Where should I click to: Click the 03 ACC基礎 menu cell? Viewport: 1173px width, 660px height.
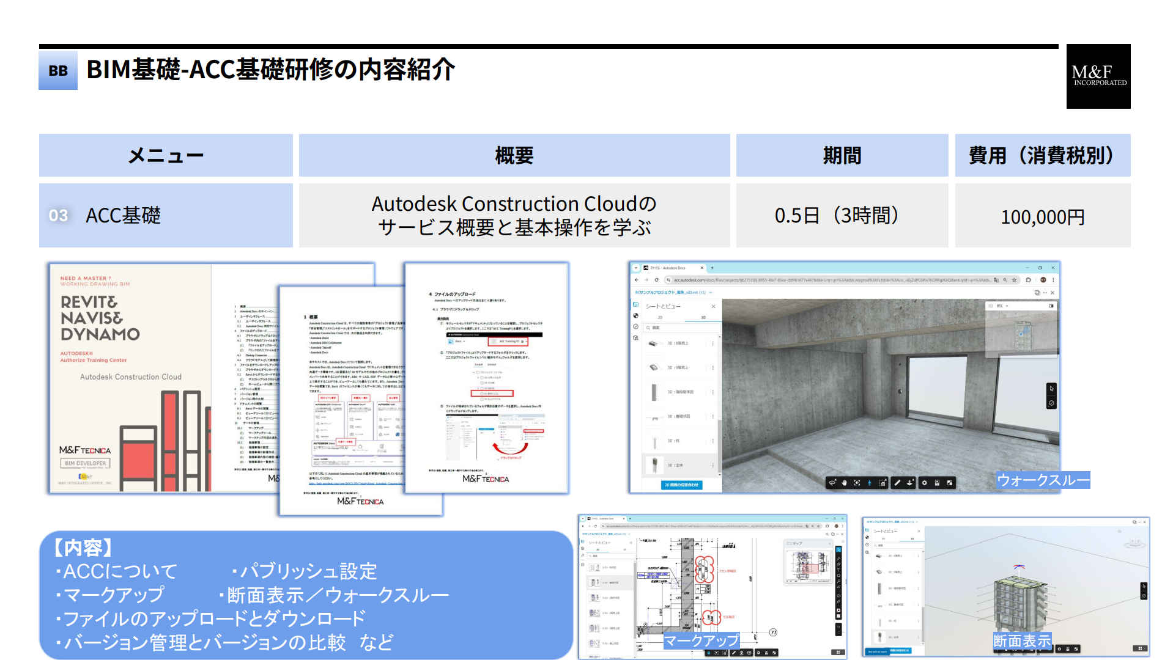pyautogui.click(x=166, y=216)
